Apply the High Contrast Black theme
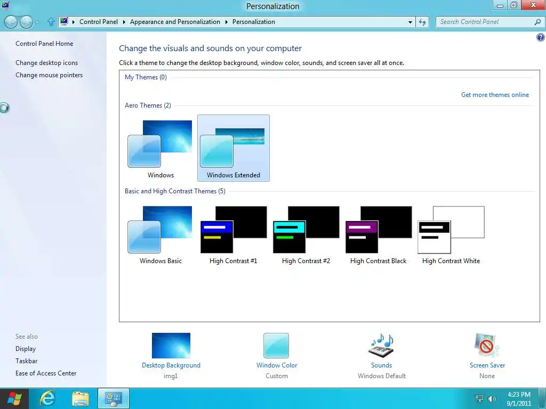This screenshot has height=409, width=546. (378, 235)
